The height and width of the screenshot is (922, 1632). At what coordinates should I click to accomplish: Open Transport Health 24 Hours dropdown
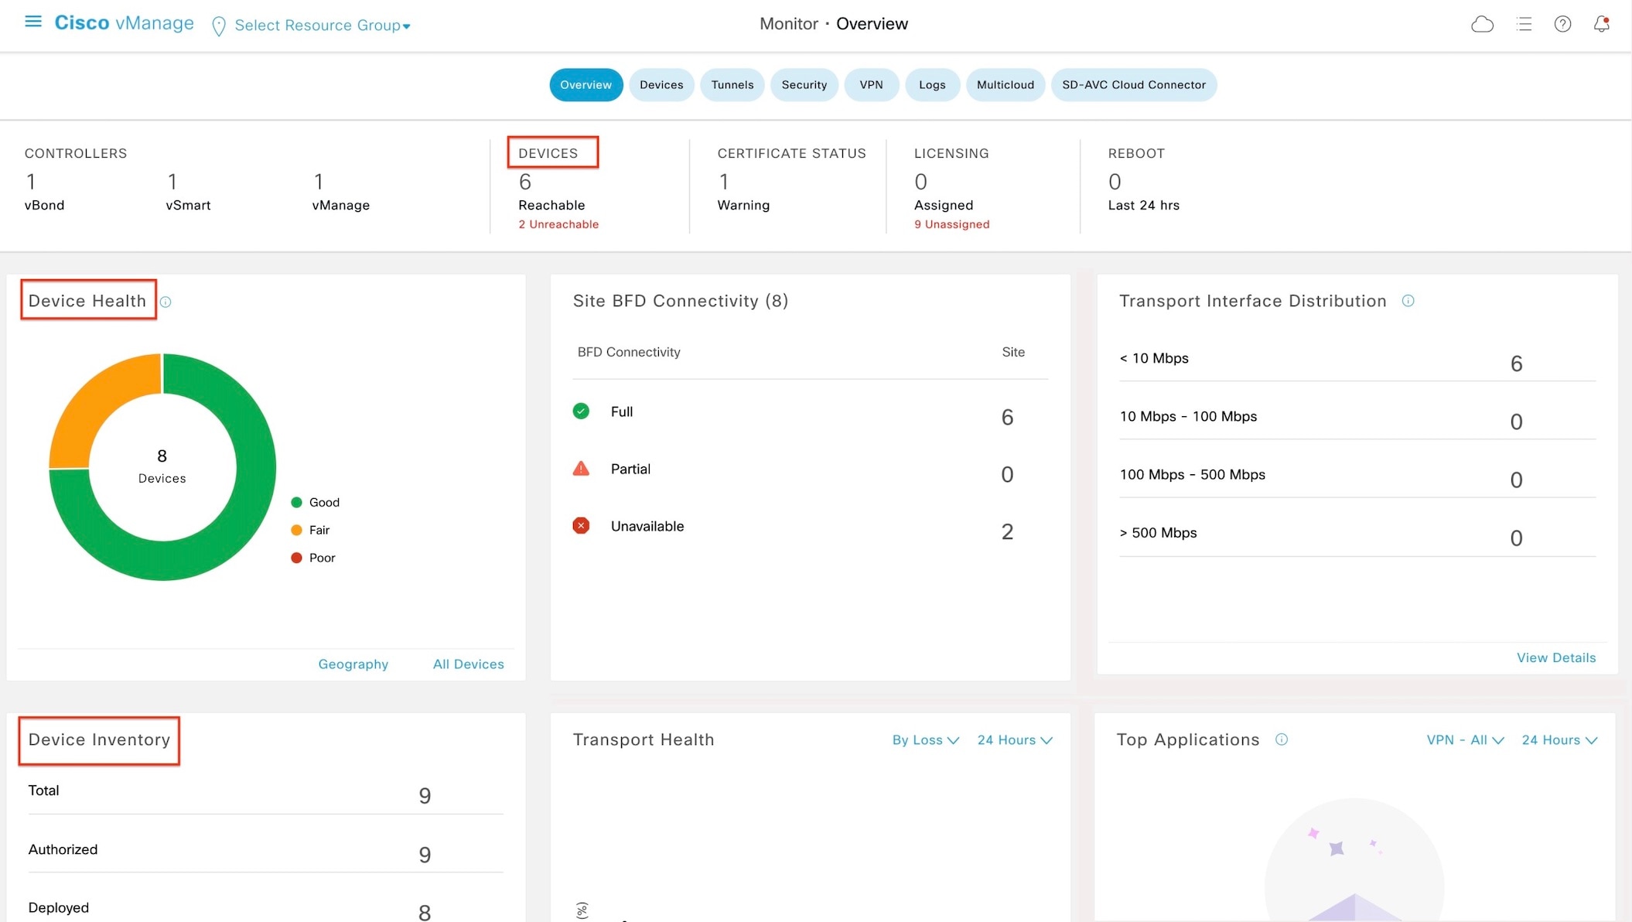[1015, 740]
